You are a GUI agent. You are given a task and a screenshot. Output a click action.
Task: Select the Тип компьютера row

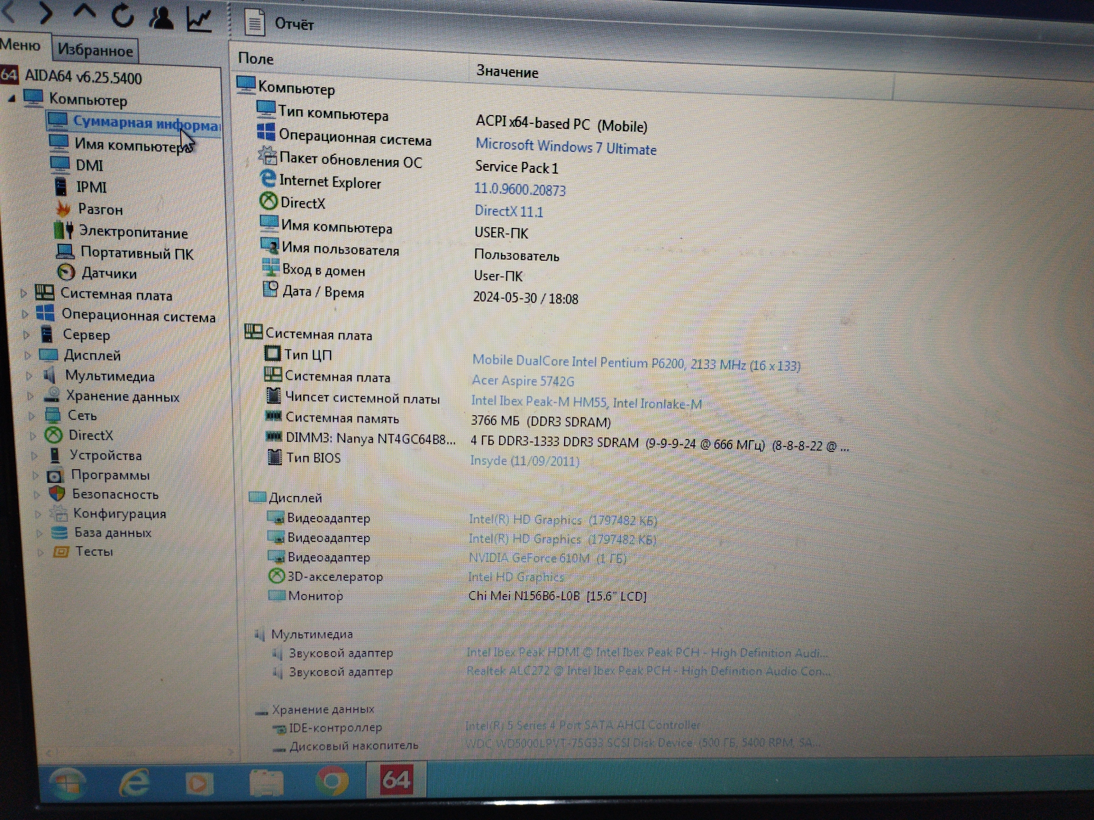(x=451, y=118)
